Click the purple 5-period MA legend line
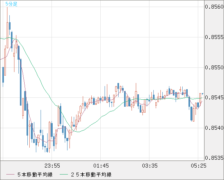 [x=11, y=175]
